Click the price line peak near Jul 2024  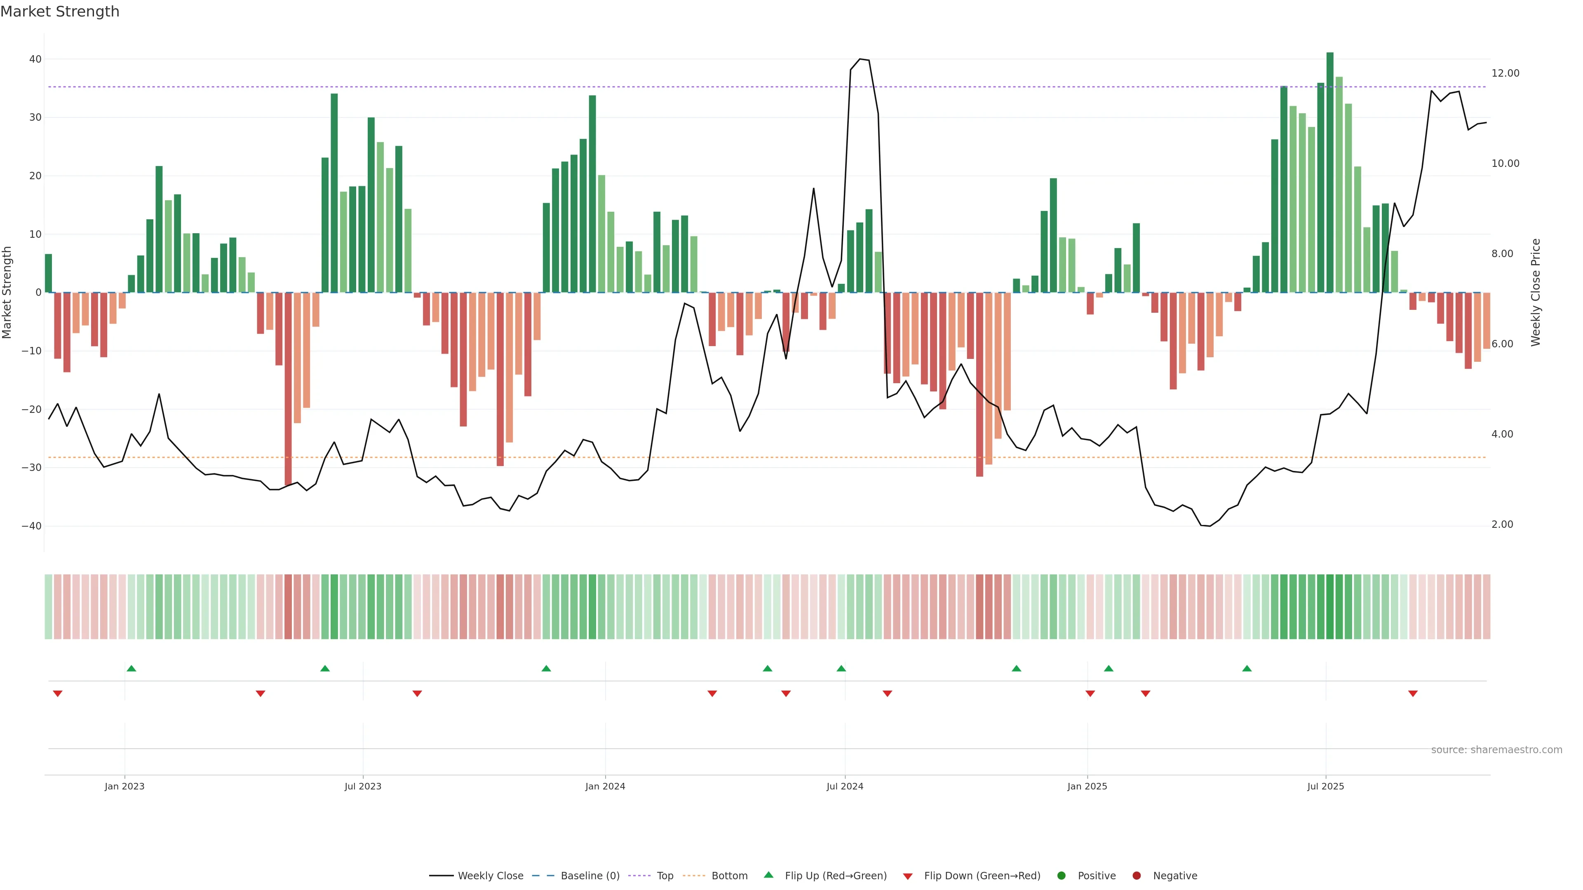coord(860,60)
